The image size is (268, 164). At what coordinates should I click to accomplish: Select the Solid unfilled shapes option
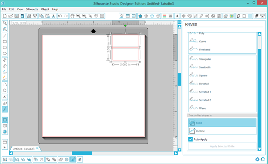pos(222,122)
